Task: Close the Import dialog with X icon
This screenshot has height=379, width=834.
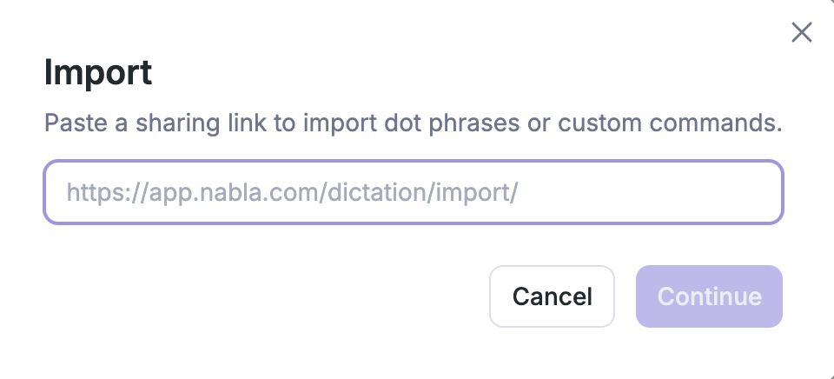Action: (x=801, y=33)
